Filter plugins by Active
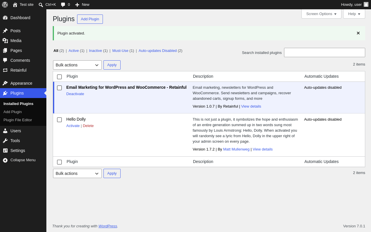The width and height of the screenshot is (371, 232). point(74,51)
